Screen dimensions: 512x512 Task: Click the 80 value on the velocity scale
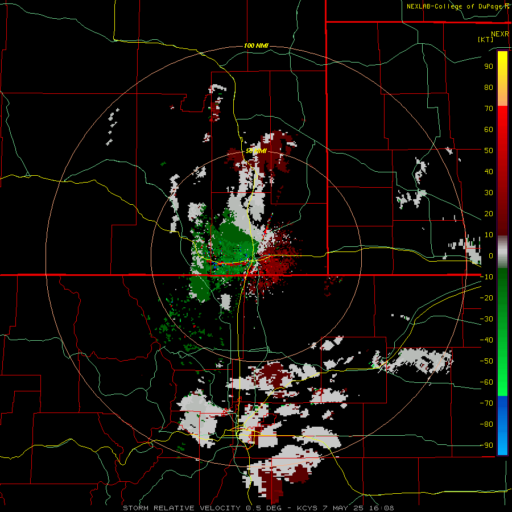click(x=489, y=88)
